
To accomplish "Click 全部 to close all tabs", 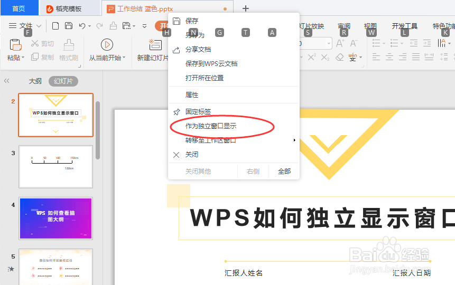I will point(284,172).
